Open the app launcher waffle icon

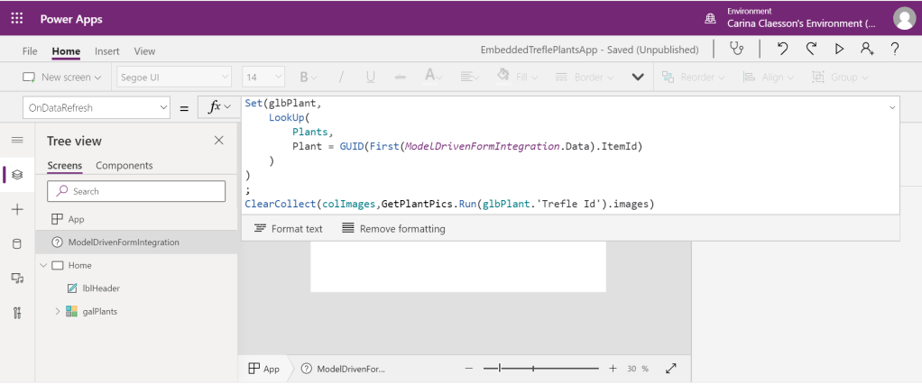tap(16, 19)
